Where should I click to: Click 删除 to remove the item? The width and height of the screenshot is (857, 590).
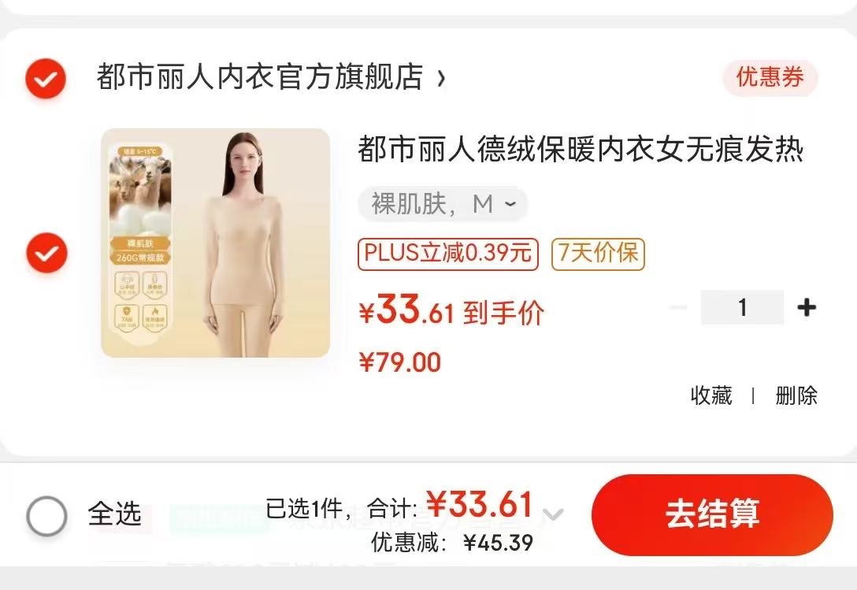click(796, 395)
